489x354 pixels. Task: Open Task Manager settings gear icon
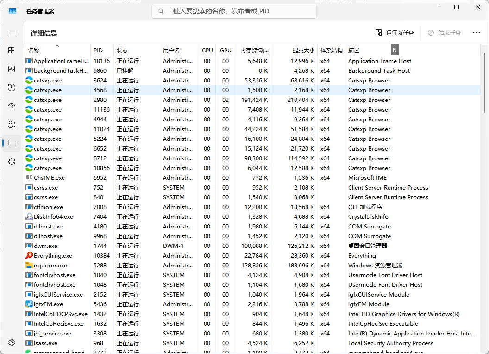tap(12, 342)
